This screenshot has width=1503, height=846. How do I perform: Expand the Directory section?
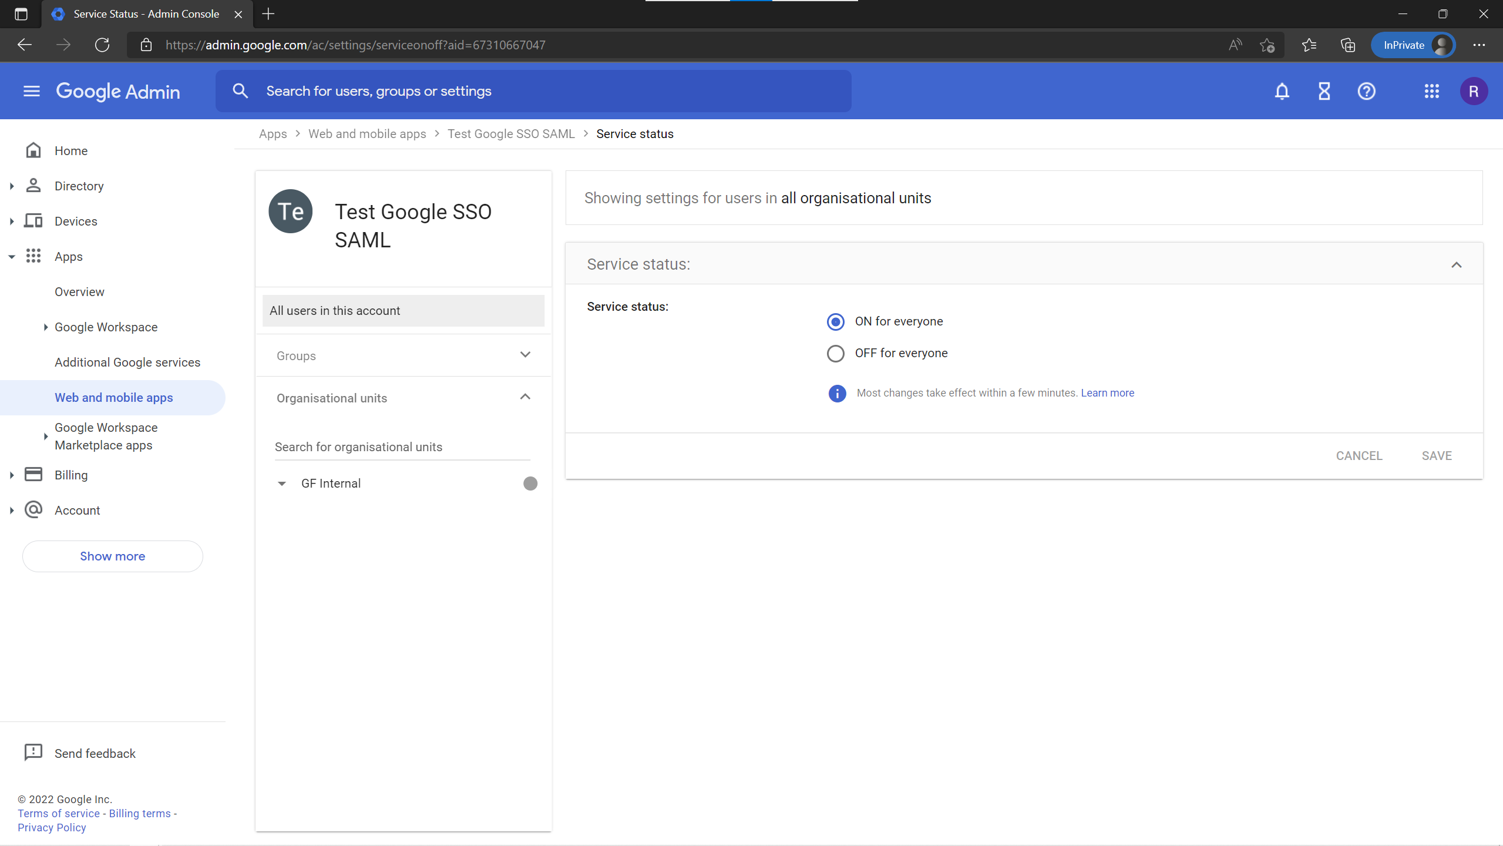[12, 186]
